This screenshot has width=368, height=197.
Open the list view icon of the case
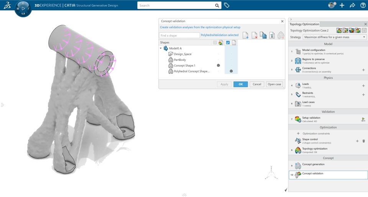364,31
